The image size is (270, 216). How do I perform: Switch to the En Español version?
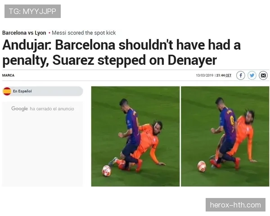43,91
